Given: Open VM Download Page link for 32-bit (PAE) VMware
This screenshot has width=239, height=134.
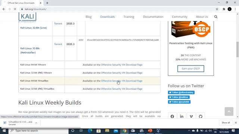Looking at the screenshot, I should click(x=122, y=73).
